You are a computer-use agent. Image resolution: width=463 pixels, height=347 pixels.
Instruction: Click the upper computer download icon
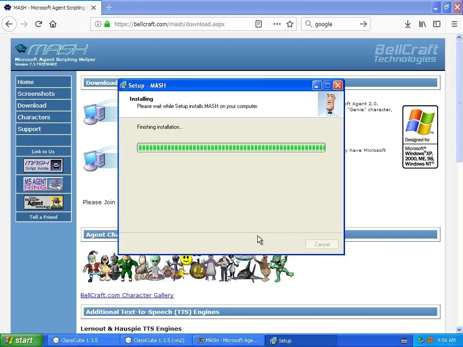tap(94, 114)
